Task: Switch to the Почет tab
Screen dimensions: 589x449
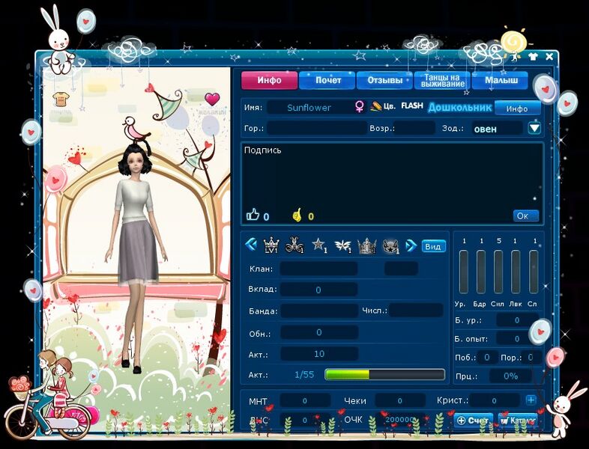Action: click(328, 80)
